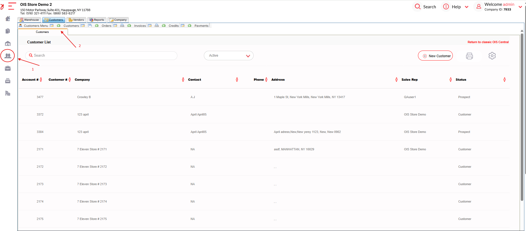Click Return to classic OIS Central link
526x231 pixels.
coord(488,42)
